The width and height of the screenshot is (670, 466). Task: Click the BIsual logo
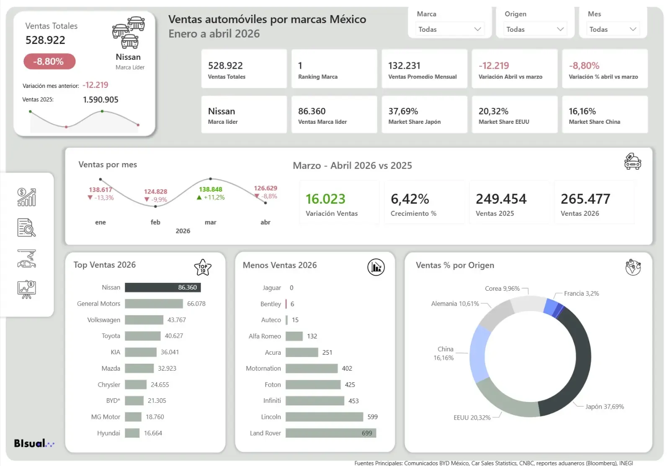click(34, 443)
